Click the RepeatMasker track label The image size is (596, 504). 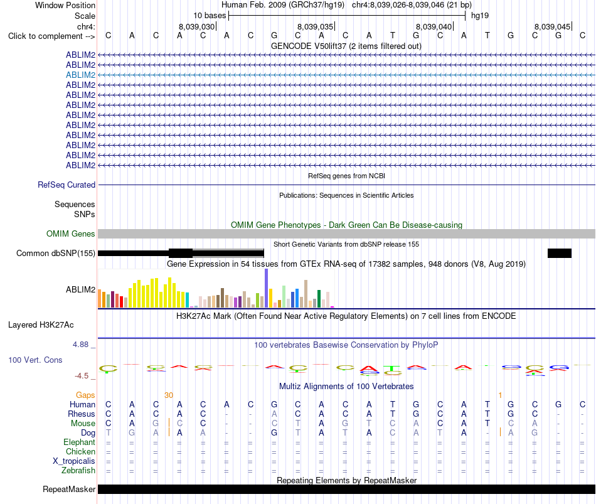(x=69, y=489)
